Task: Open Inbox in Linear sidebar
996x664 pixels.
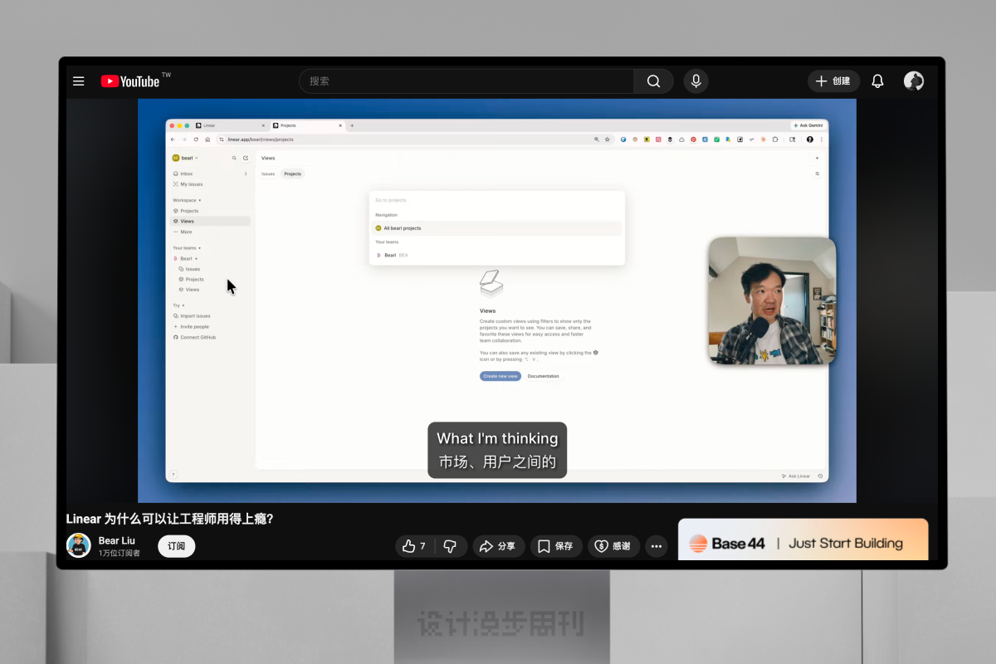Action: click(x=211, y=173)
